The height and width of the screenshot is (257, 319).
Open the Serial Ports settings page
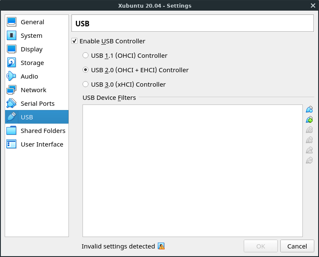(x=37, y=104)
